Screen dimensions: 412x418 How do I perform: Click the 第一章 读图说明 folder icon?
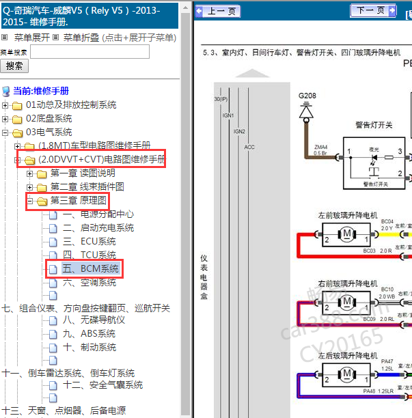click(x=42, y=174)
